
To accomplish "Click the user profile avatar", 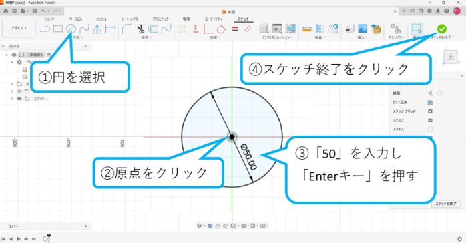I will [x=457, y=11].
